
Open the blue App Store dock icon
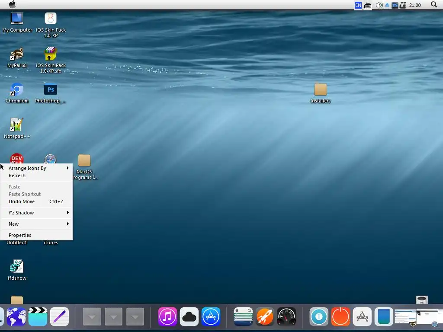[211, 316]
